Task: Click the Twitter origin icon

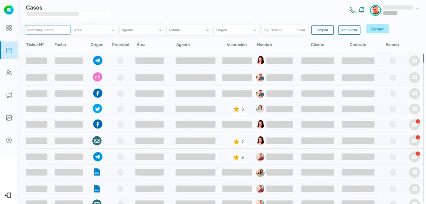Action: tap(97, 109)
